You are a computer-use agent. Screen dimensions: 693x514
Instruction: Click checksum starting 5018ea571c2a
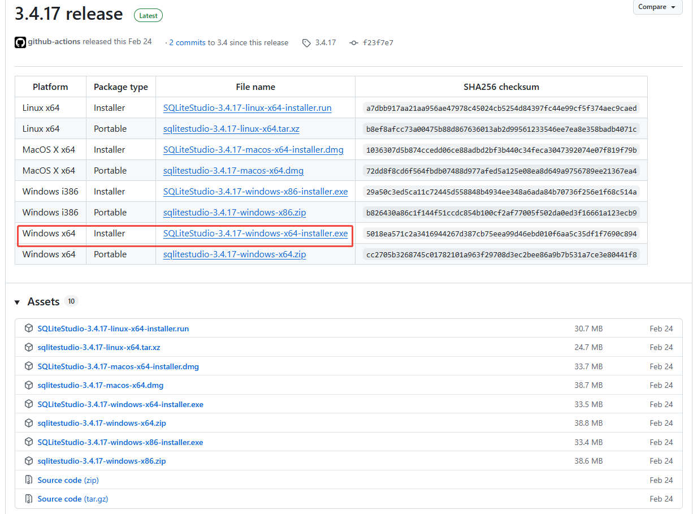(501, 234)
